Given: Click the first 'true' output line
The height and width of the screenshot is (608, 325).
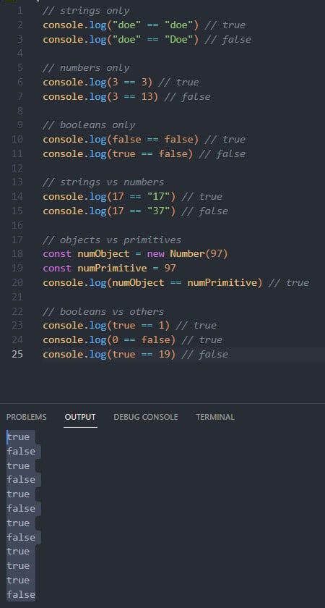Looking at the screenshot, I should tap(18, 437).
